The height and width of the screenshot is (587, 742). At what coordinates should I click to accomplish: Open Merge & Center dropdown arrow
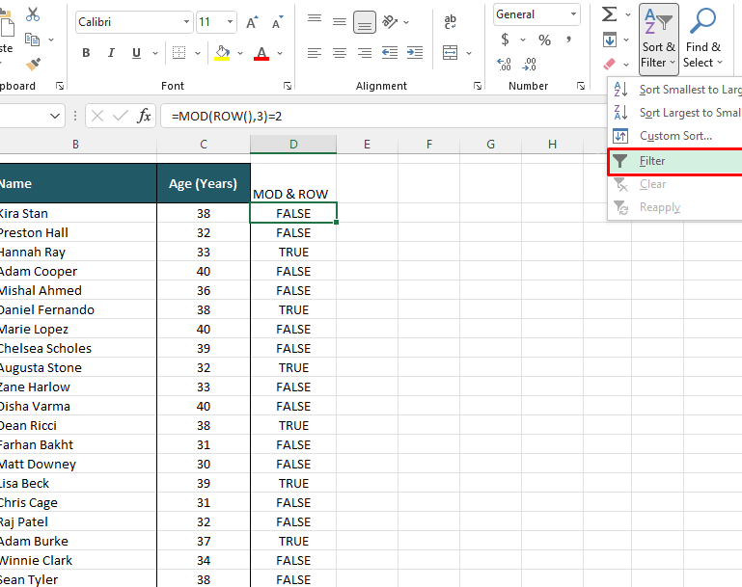[469, 53]
